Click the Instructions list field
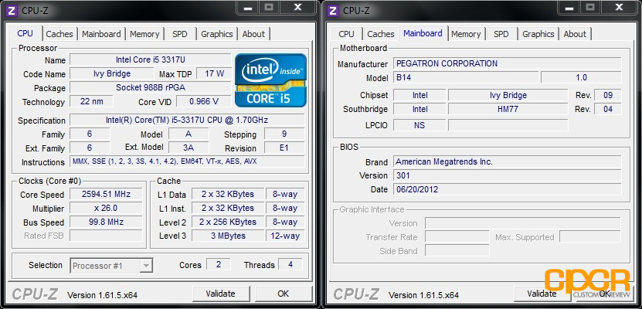Screen dimensions: 642x309 pos(187,161)
